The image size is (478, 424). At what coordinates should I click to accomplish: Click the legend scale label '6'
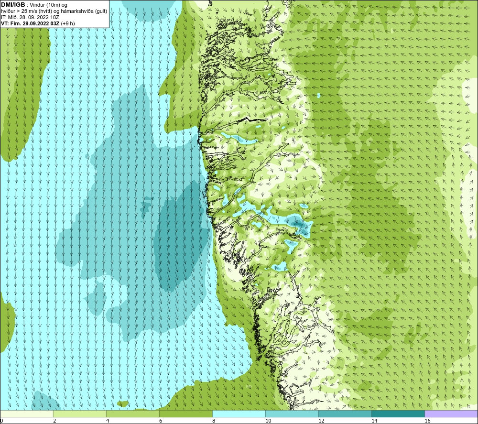pos(160,421)
